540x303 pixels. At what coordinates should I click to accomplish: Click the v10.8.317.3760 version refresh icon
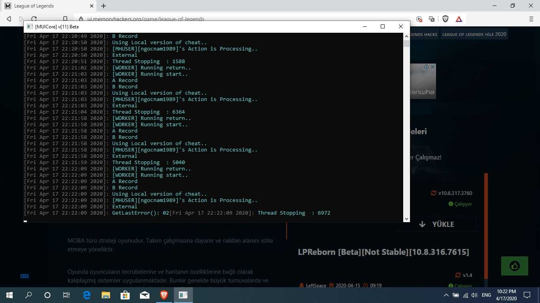[434, 193]
